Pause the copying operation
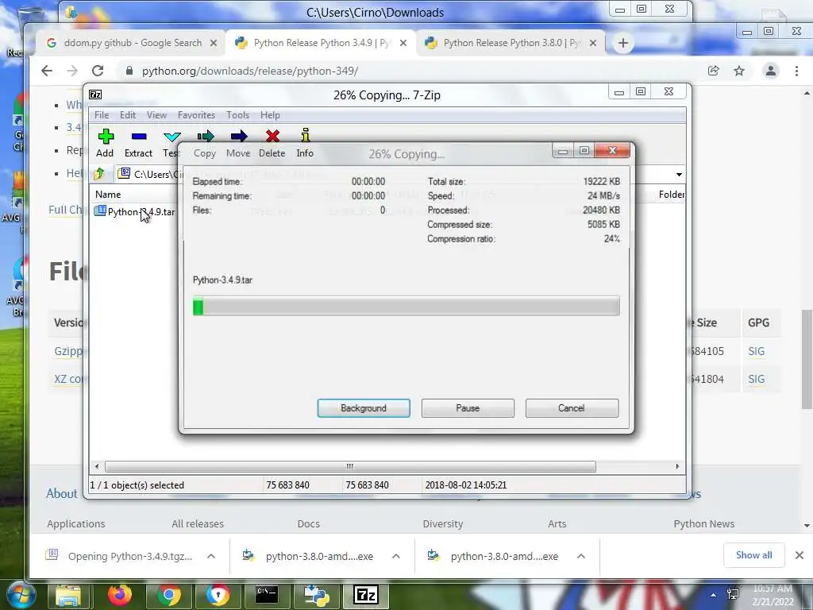Viewport: 813px width, 610px height. (x=468, y=408)
